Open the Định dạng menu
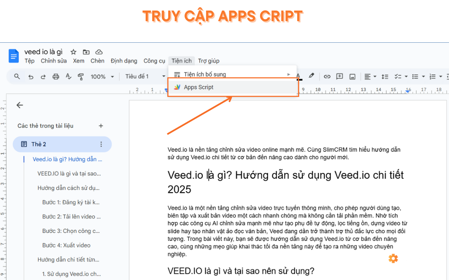Viewport: 449px width, 280px height. click(x=124, y=61)
